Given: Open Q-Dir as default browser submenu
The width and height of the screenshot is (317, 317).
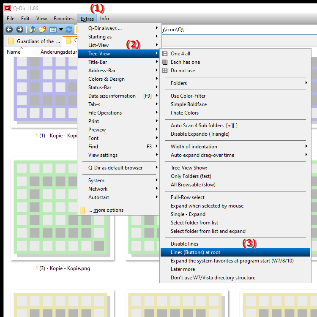Looking at the screenshot, I should [119, 168].
